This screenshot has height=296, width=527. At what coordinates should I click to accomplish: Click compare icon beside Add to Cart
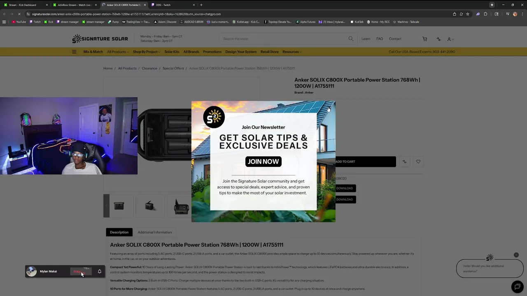(x=404, y=162)
